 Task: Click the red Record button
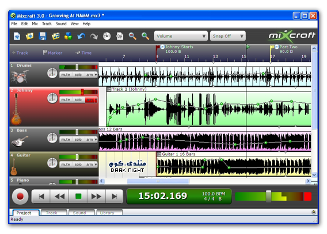pos(20,196)
